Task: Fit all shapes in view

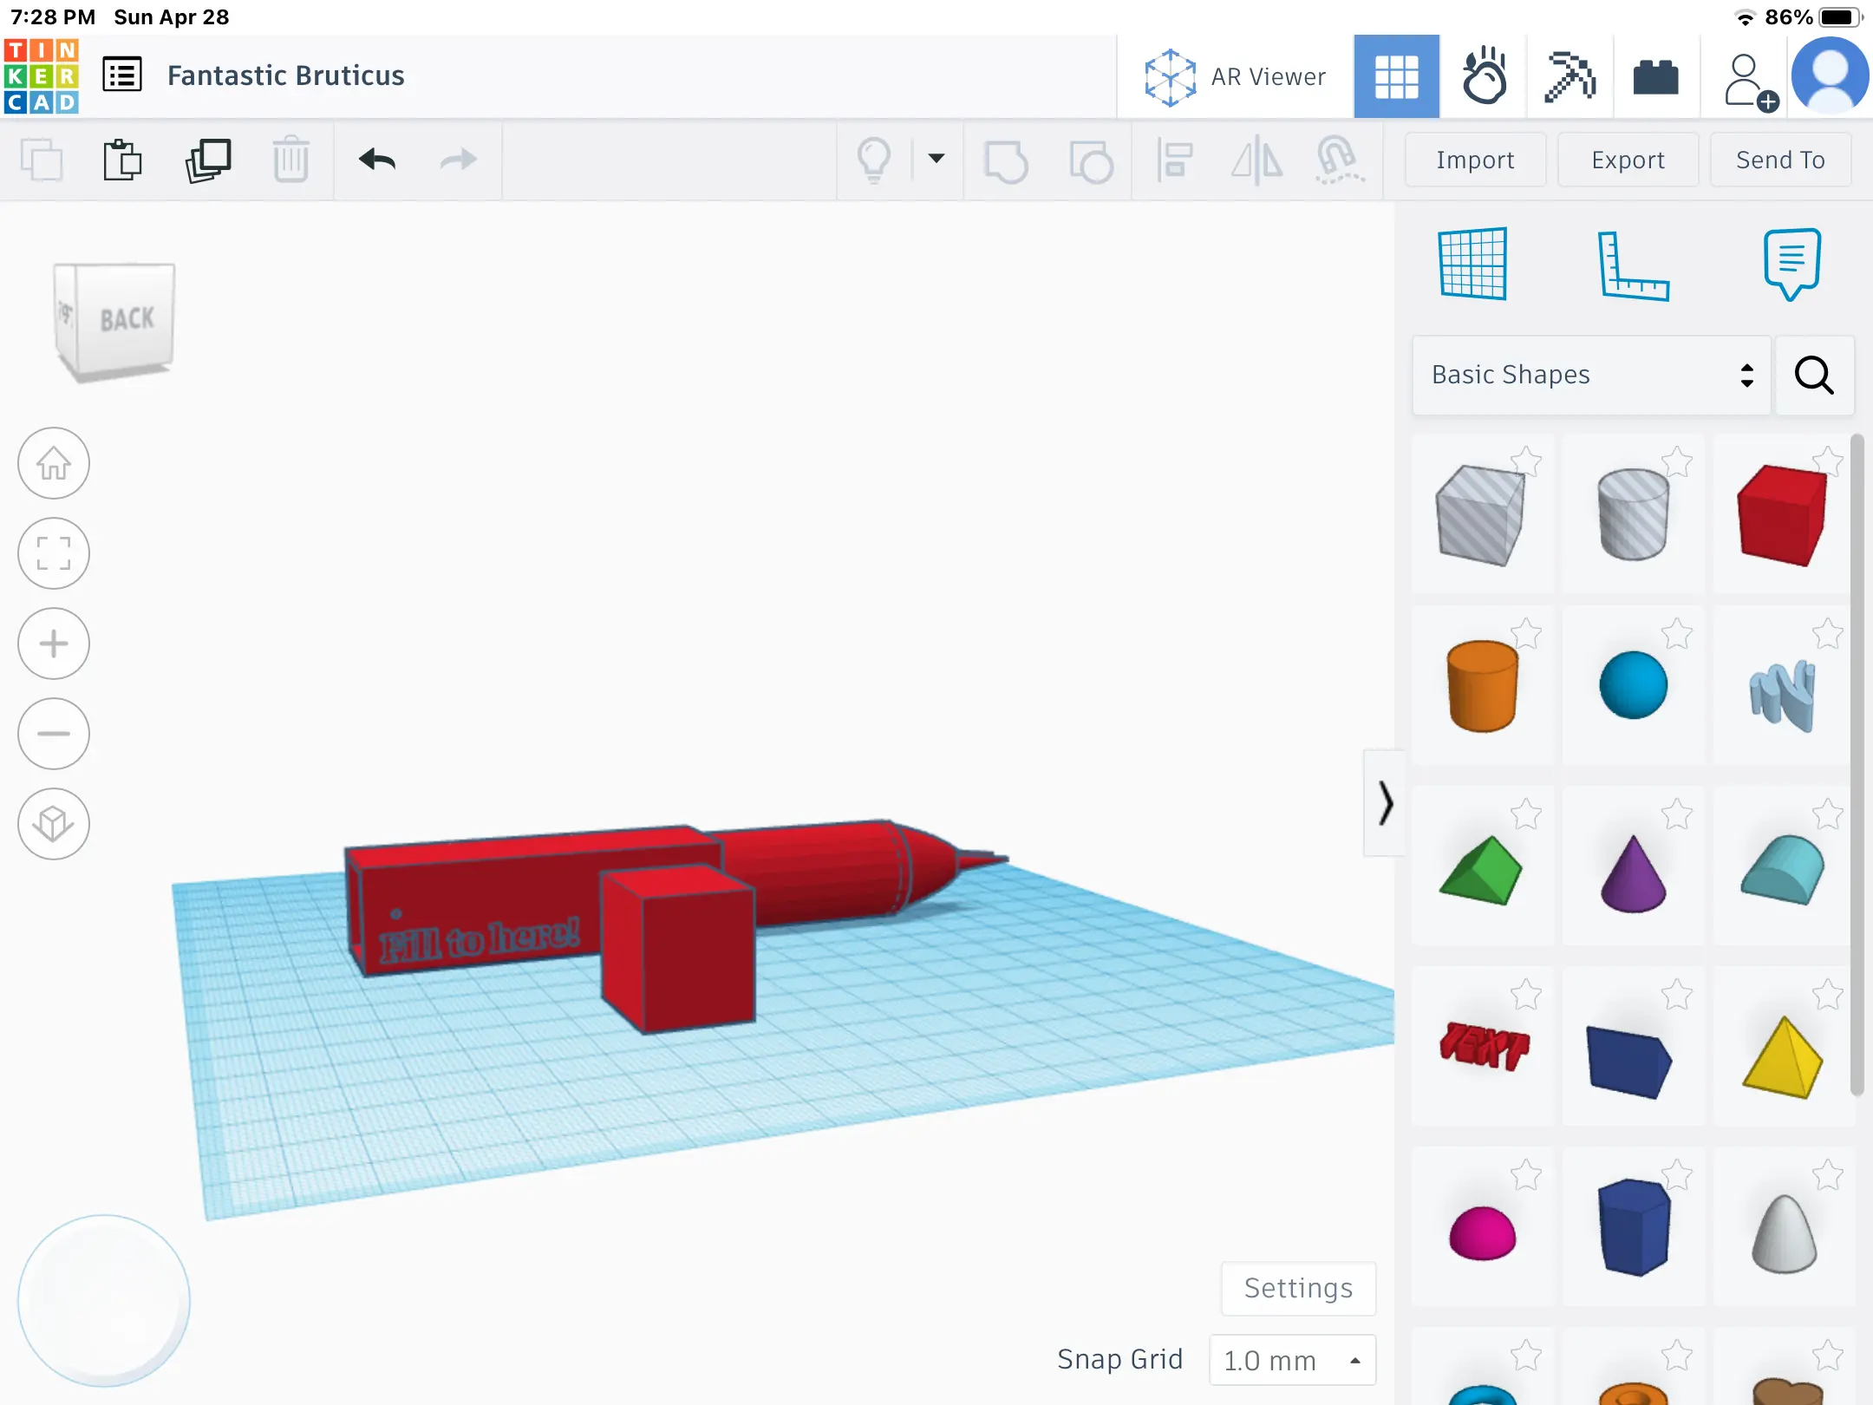Action: [x=54, y=553]
